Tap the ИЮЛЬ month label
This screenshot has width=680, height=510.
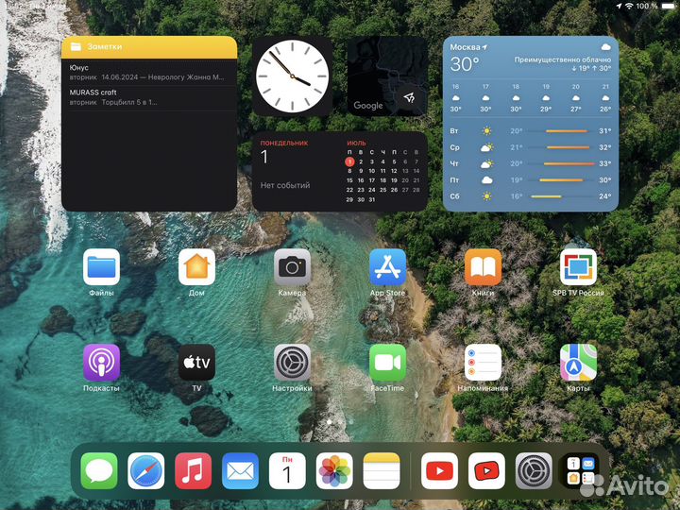[x=356, y=143]
